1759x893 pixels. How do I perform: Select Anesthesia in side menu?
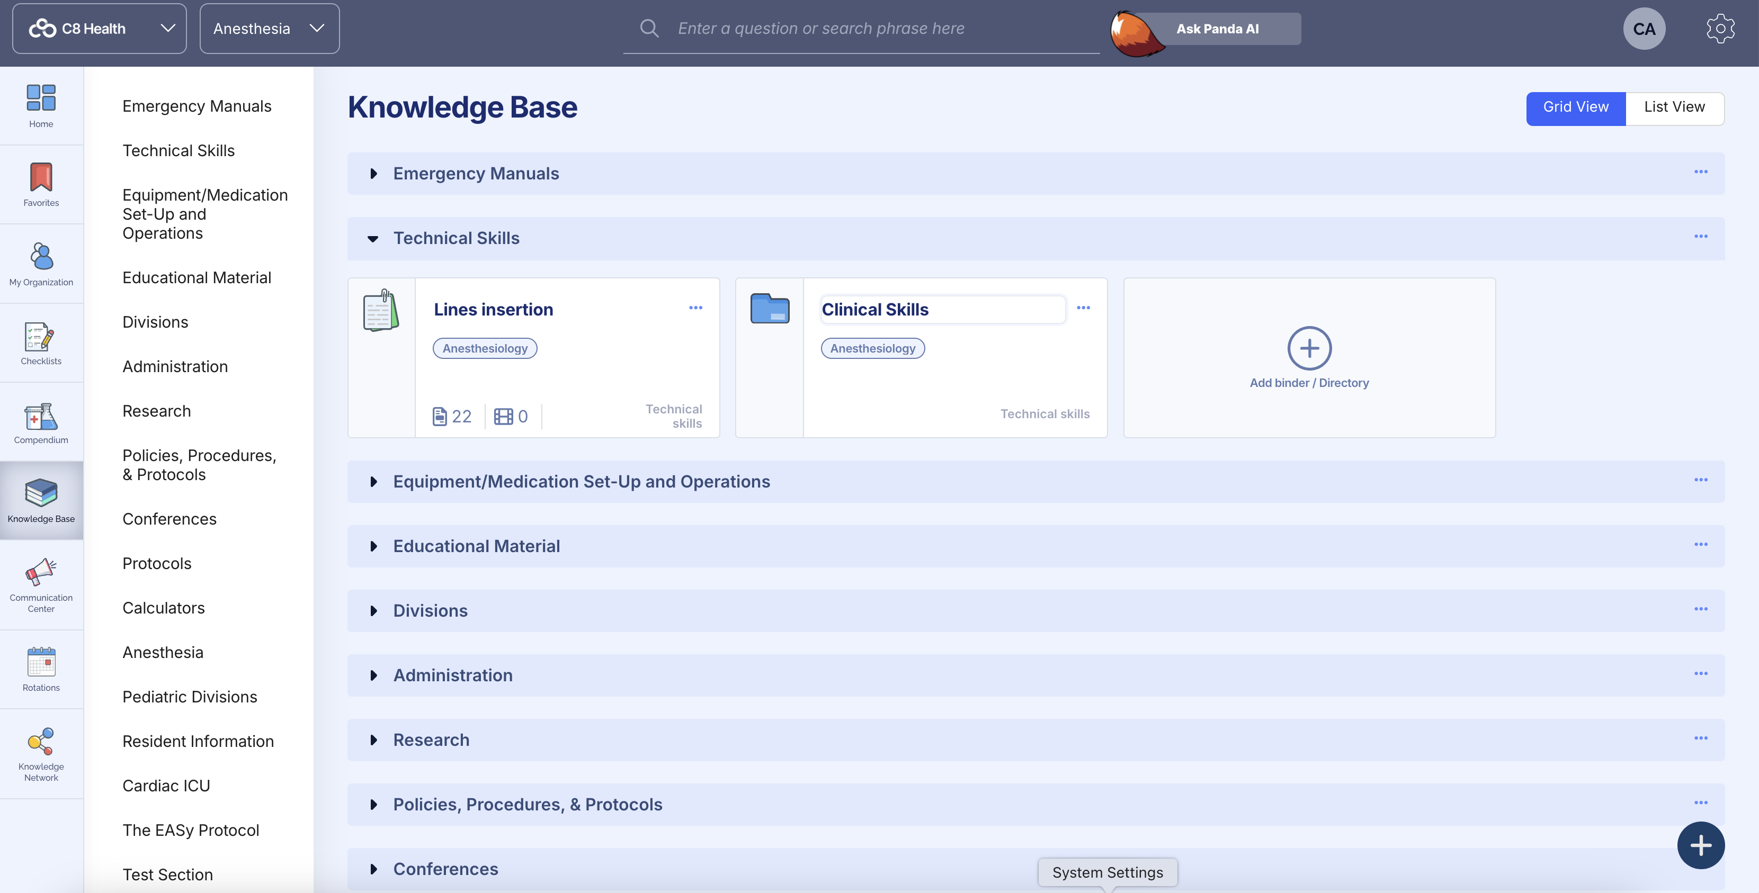[x=163, y=652]
